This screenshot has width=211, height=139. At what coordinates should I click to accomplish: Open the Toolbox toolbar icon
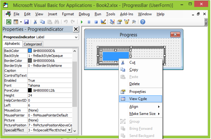click(134, 22)
